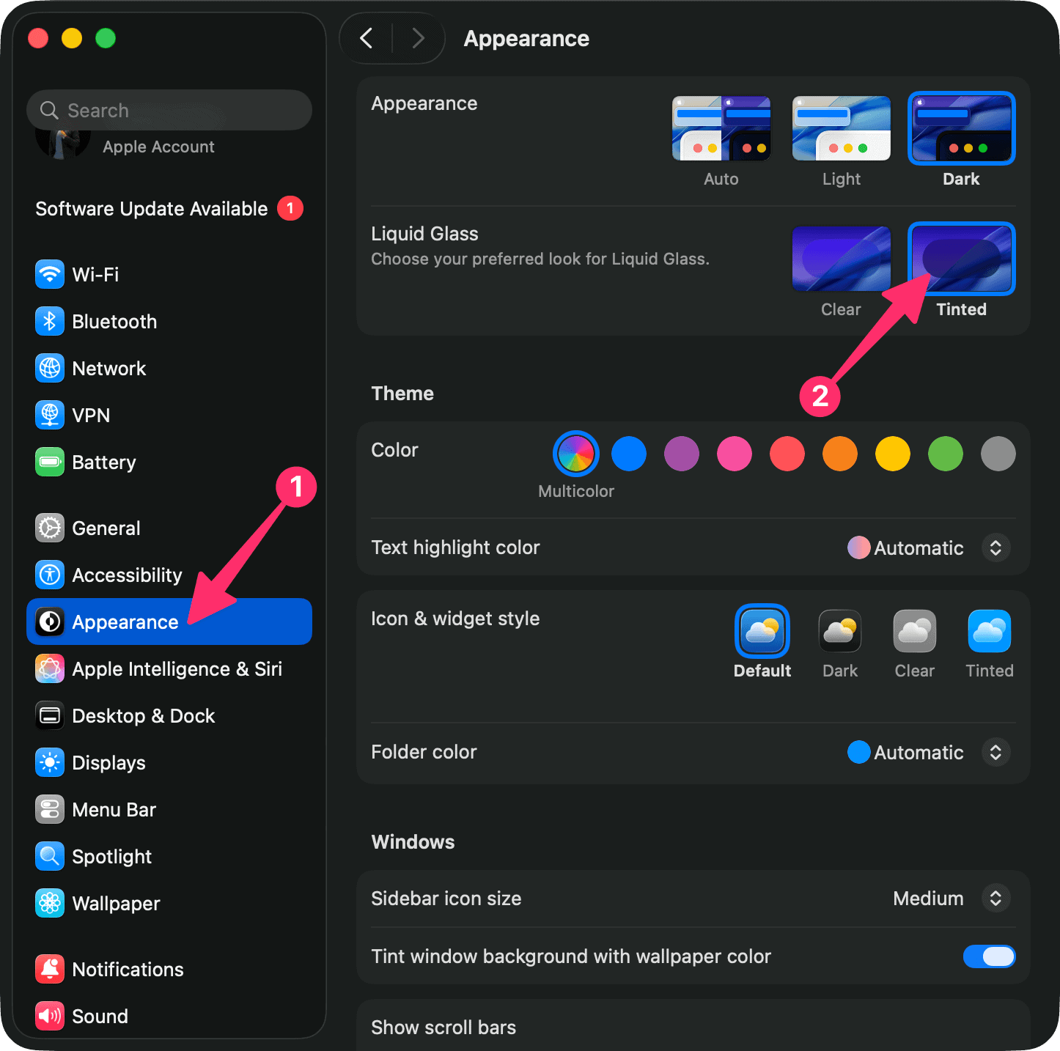
Task: Click the Apple Account avatar
Action: (x=63, y=144)
